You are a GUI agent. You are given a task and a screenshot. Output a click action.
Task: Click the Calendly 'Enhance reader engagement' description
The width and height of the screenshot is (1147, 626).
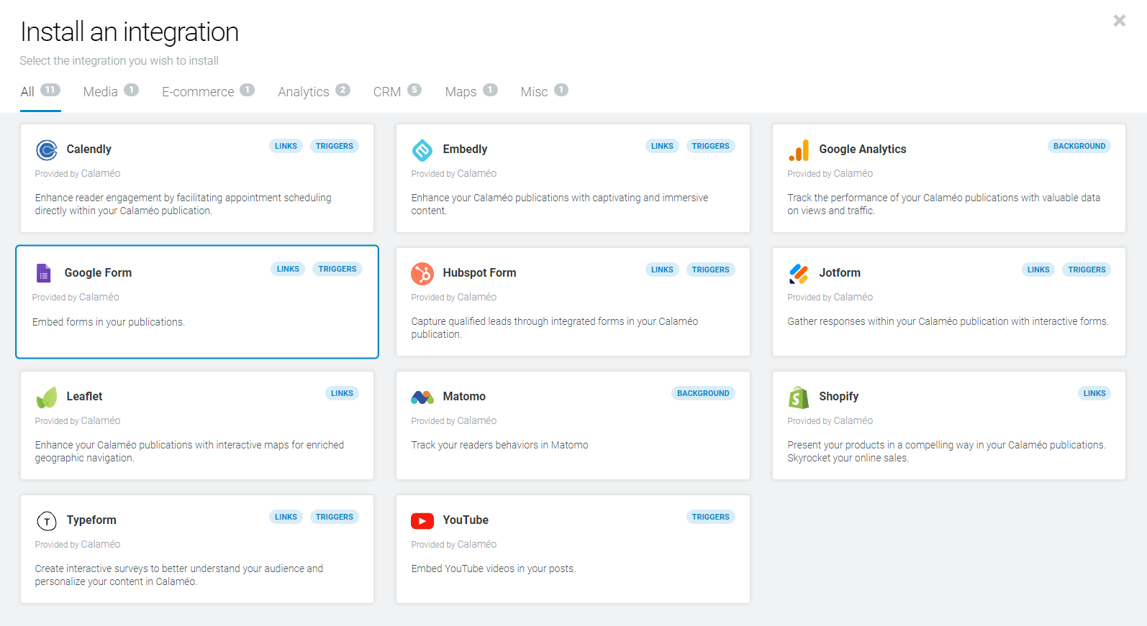pyautogui.click(x=183, y=204)
